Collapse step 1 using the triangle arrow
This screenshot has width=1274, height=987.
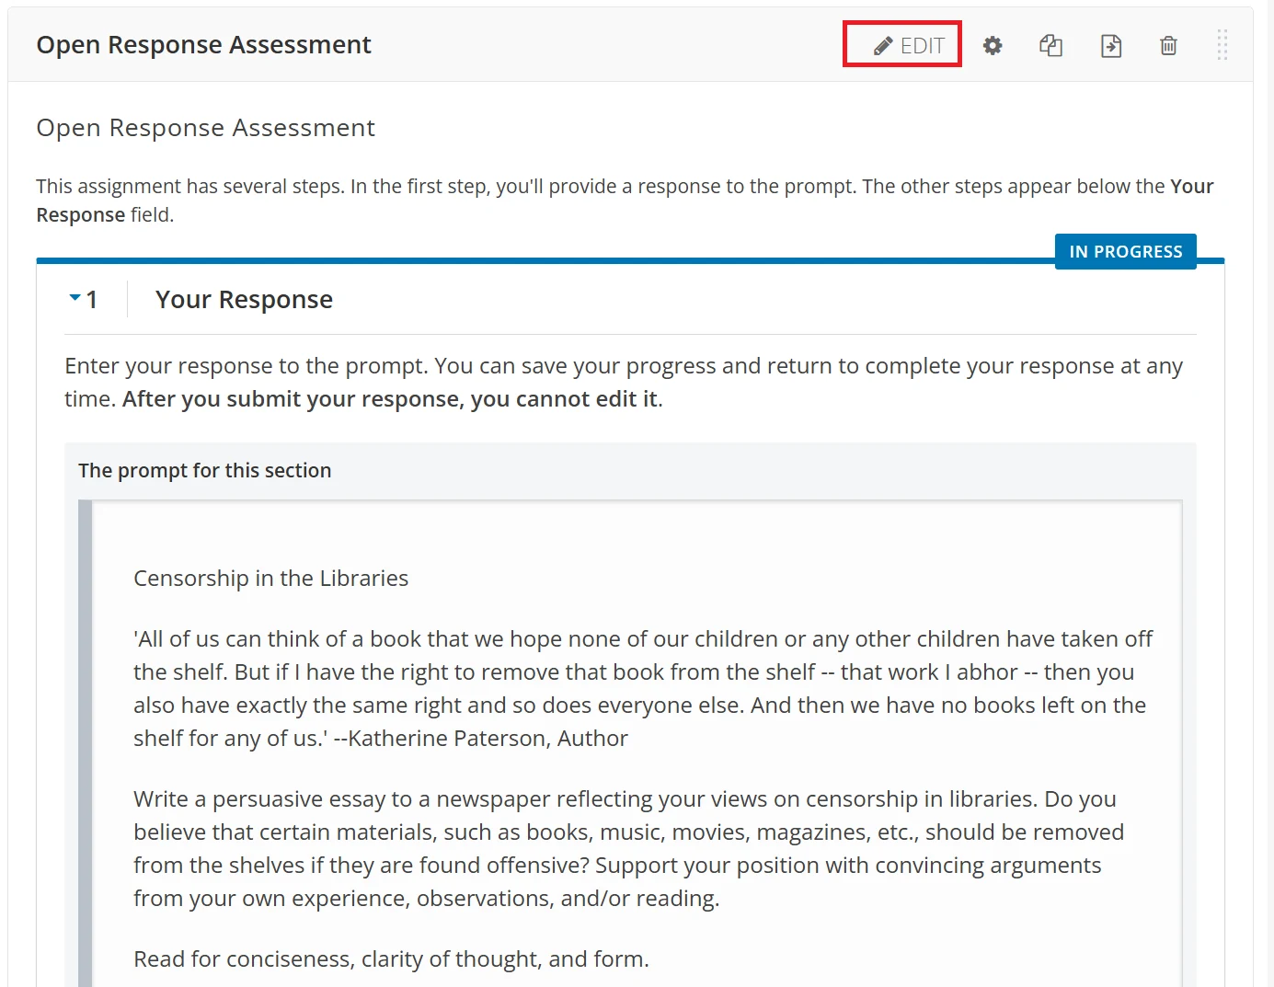[x=75, y=298]
